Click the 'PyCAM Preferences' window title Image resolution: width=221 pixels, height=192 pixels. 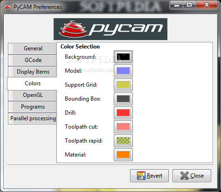tap(38, 7)
